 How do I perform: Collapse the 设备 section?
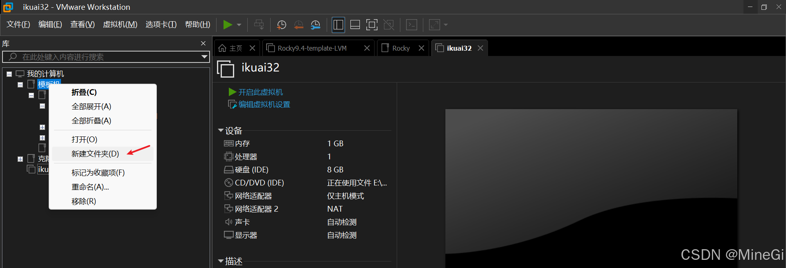221,131
